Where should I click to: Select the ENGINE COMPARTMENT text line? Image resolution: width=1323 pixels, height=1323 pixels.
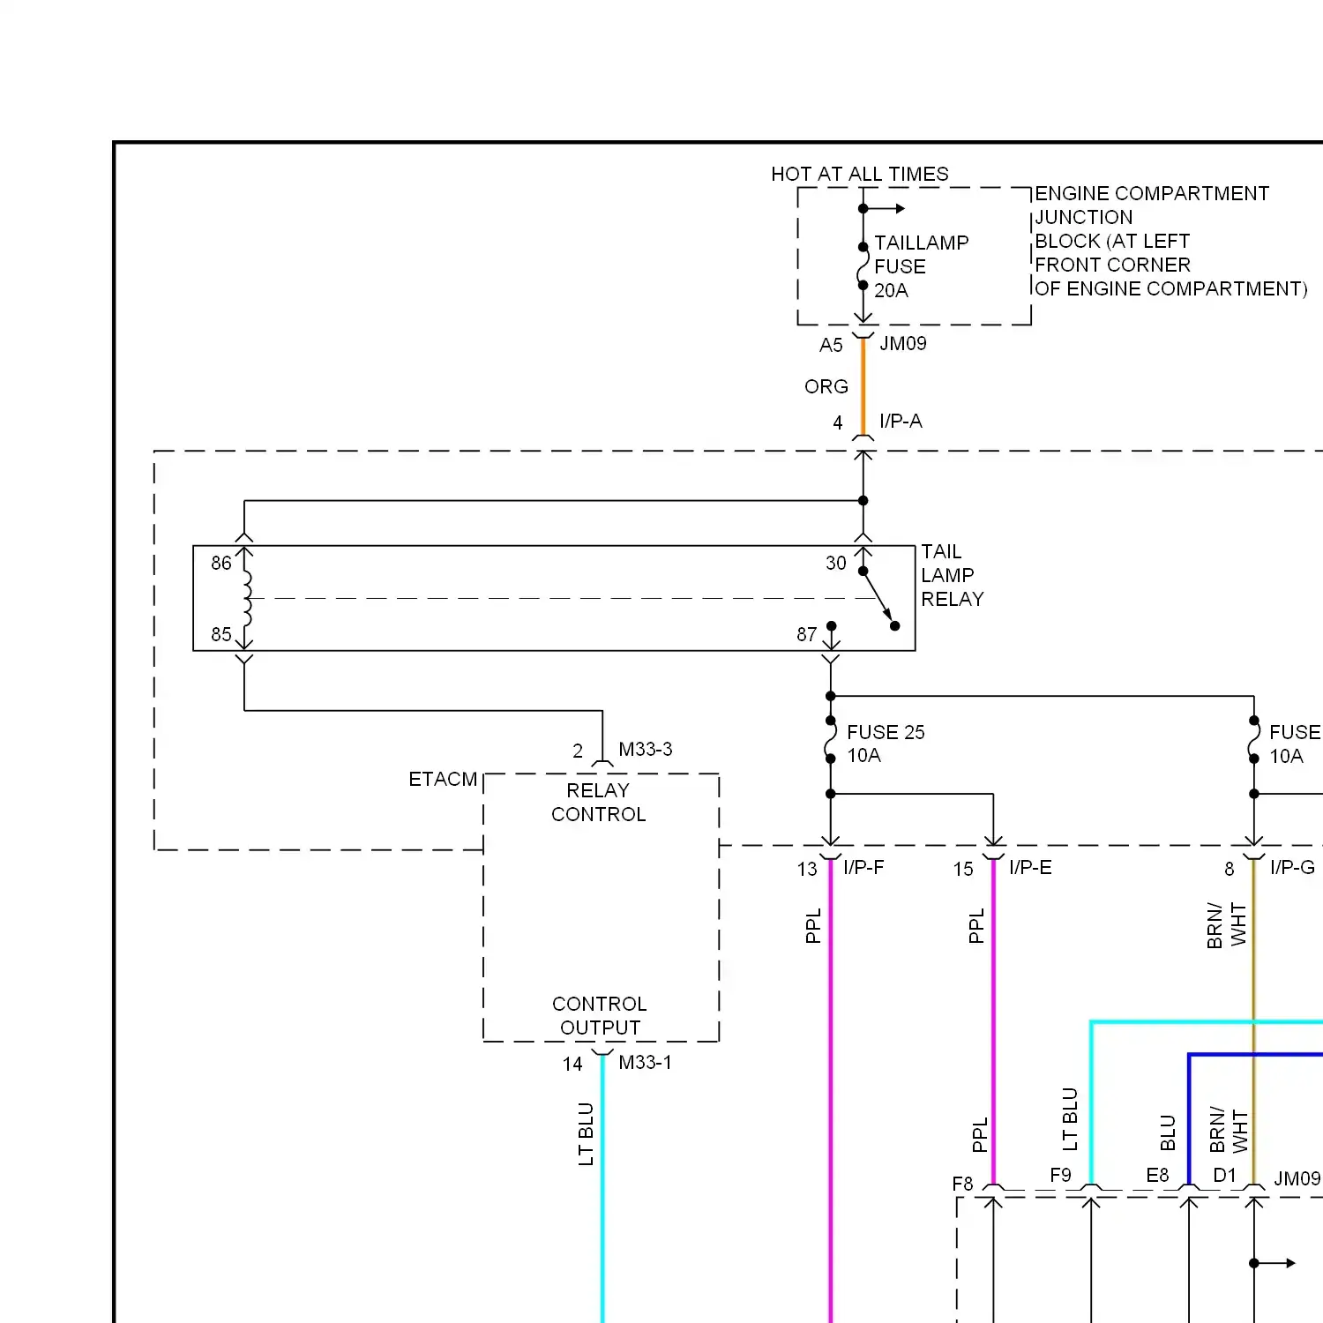1151,193
